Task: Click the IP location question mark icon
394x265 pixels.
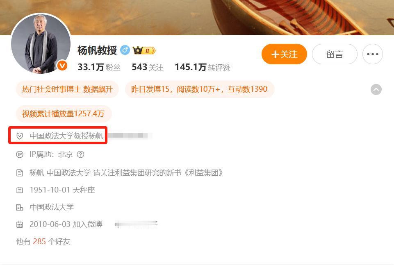Action: click(80, 154)
